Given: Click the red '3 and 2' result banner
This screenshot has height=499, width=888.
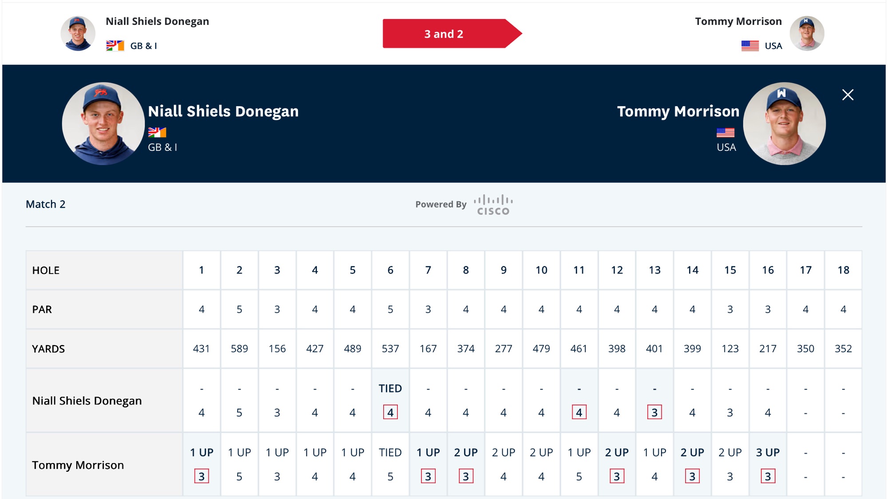Looking at the screenshot, I should point(452,34).
